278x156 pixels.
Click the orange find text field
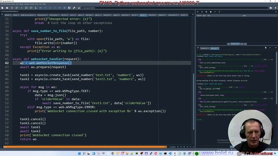[85, 147]
